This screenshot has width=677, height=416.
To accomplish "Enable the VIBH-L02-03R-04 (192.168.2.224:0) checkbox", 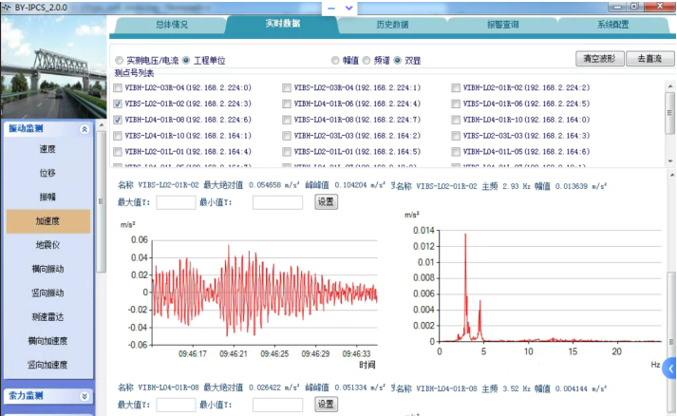I will (x=118, y=87).
